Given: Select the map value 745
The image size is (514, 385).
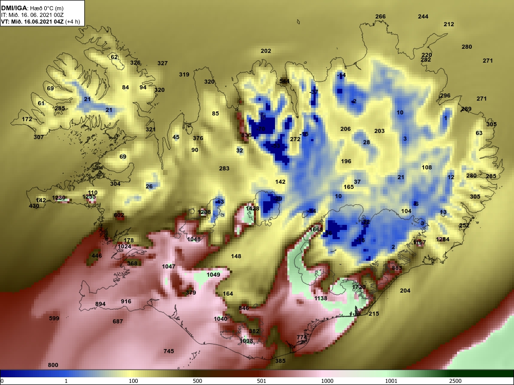Looking at the screenshot, I should pyautogui.click(x=169, y=351).
